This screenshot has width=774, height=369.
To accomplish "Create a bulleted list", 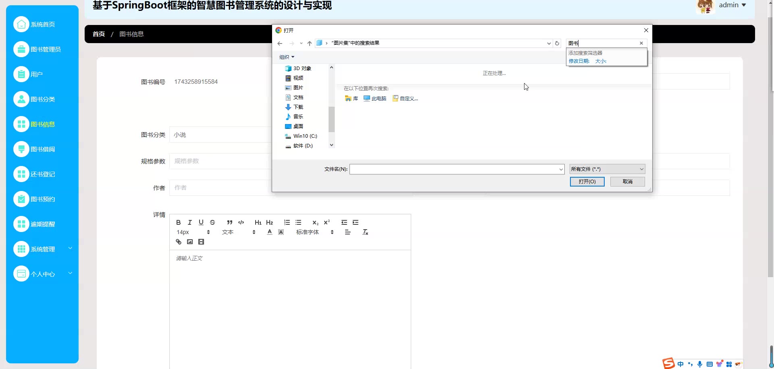I will point(298,222).
